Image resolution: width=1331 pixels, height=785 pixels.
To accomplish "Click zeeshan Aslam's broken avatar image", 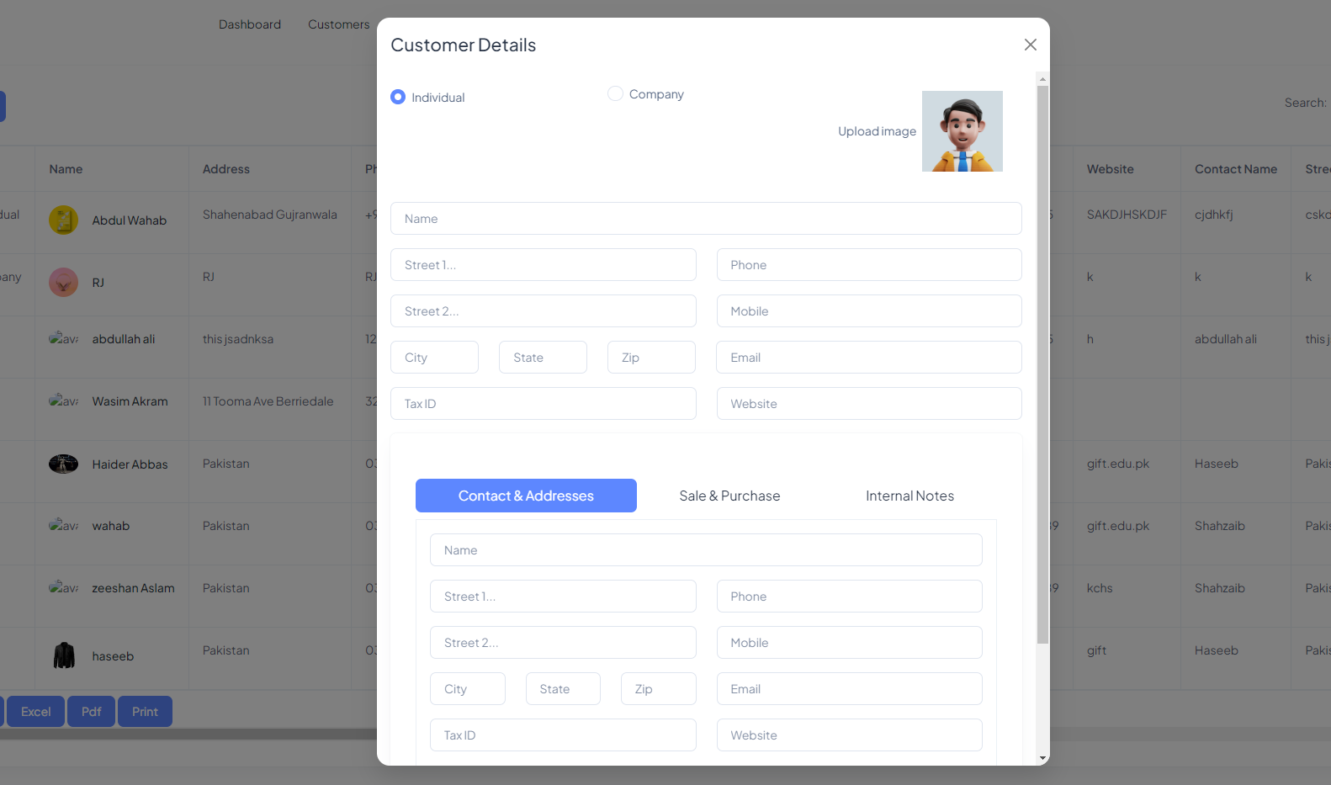I will click(63, 588).
